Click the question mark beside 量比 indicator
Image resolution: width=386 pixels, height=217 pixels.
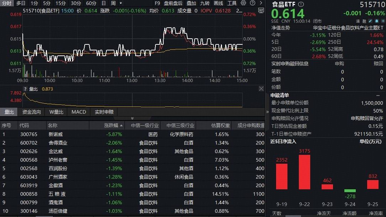click(25, 89)
